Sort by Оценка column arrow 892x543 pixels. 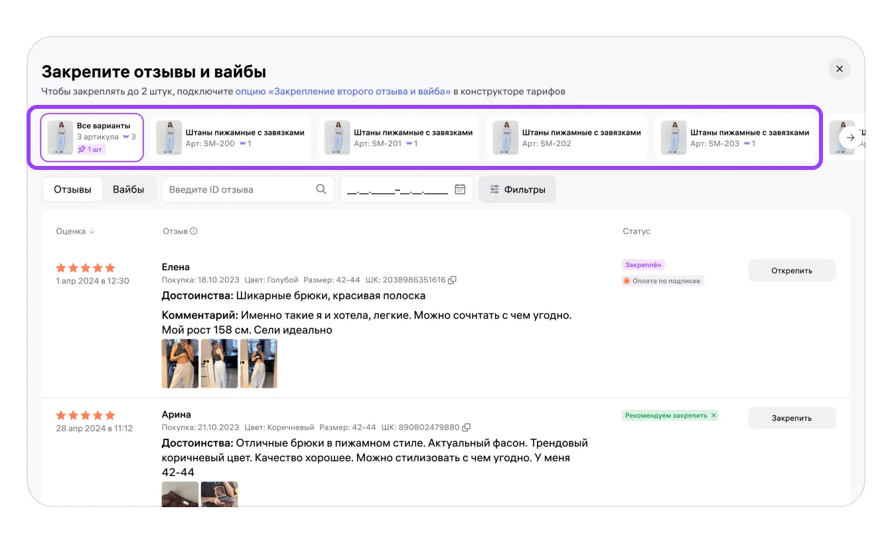(92, 232)
